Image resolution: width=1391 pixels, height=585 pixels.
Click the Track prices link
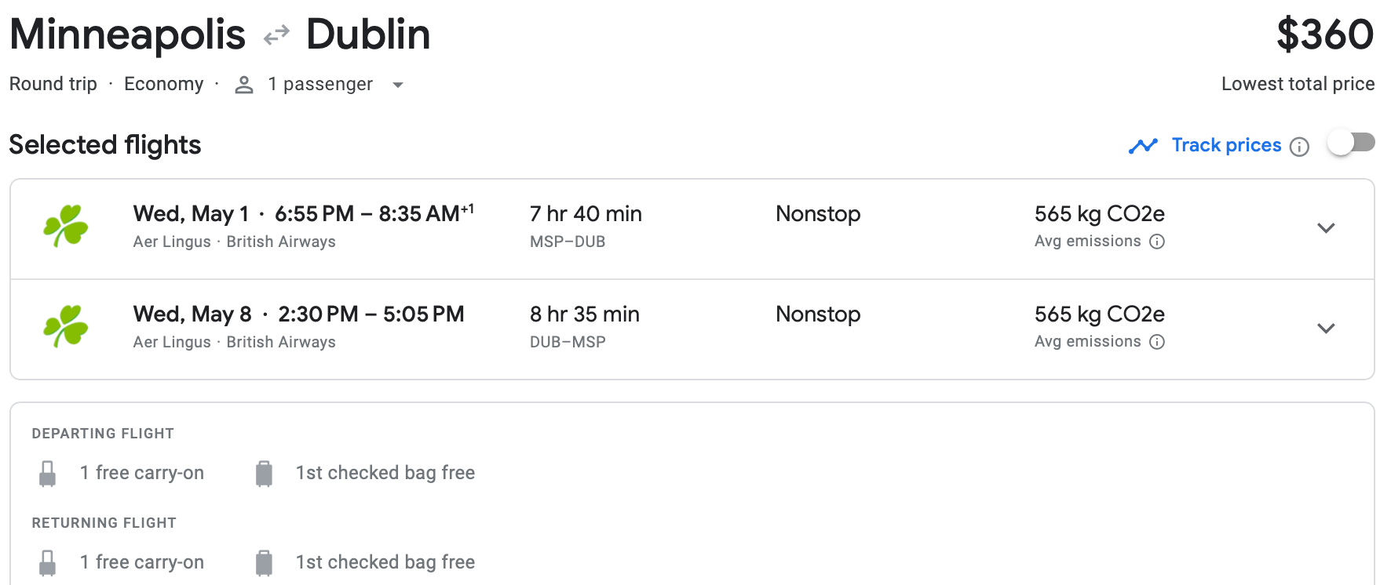[1226, 145]
